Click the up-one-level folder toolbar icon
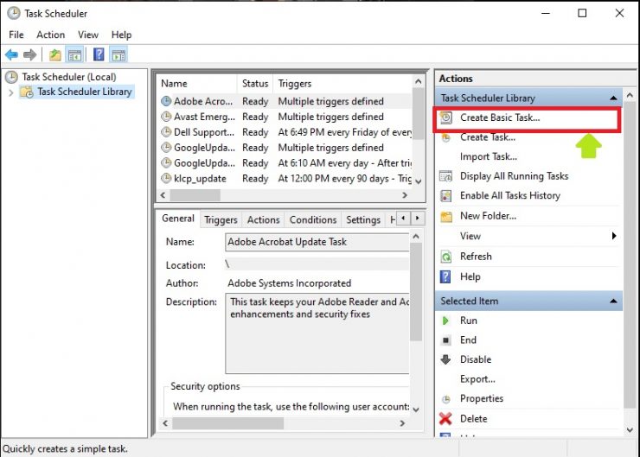The image size is (640, 457). [54, 54]
